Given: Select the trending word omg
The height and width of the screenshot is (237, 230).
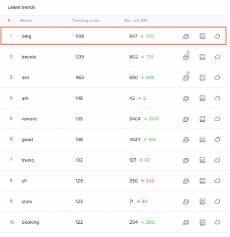Looking at the screenshot, I should click(26, 36).
